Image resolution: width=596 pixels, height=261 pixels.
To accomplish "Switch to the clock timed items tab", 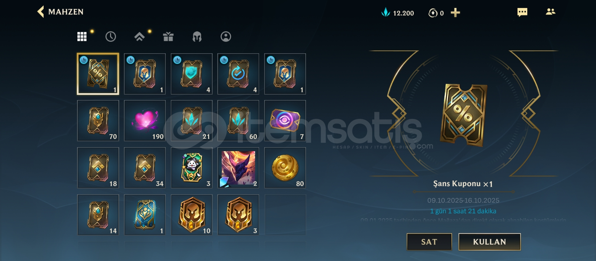I will [x=110, y=37].
